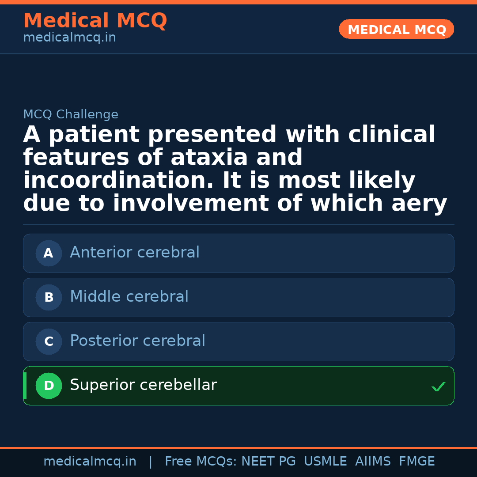The image size is (477, 477).
Task: Click the green checkmark on option D
Action: pyautogui.click(x=438, y=387)
